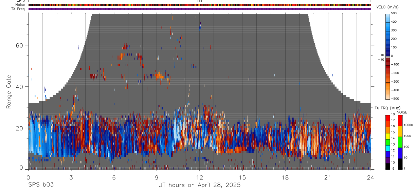The width and height of the screenshot is (417, 192).
Task: Click the 'Range Gate' vertical axis title
Action: (x=9, y=91)
